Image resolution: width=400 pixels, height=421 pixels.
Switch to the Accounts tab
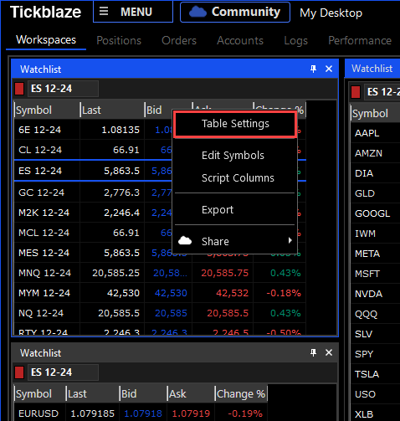pyautogui.click(x=240, y=40)
